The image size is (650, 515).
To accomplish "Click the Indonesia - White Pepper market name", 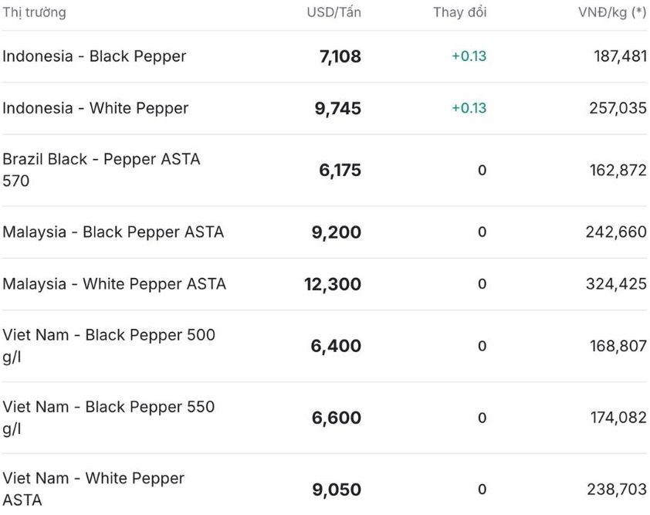I will click(x=95, y=108).
